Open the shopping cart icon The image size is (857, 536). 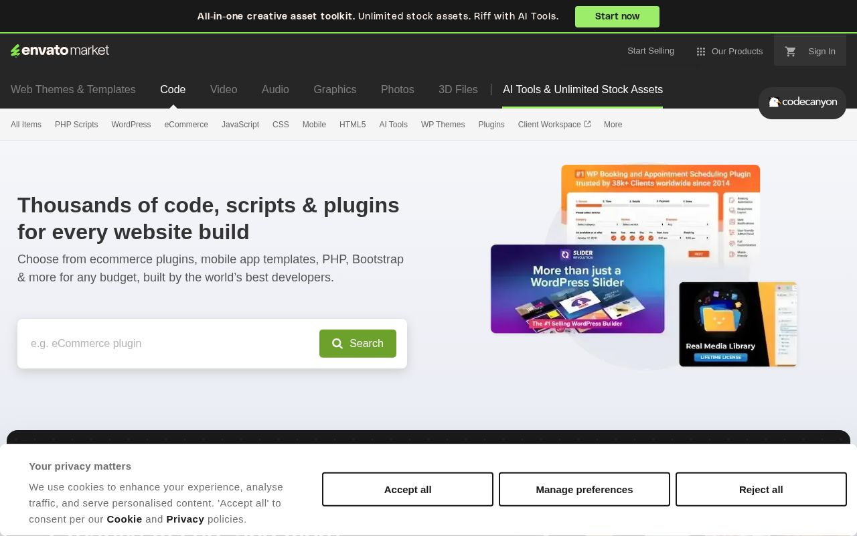[791, 51]
